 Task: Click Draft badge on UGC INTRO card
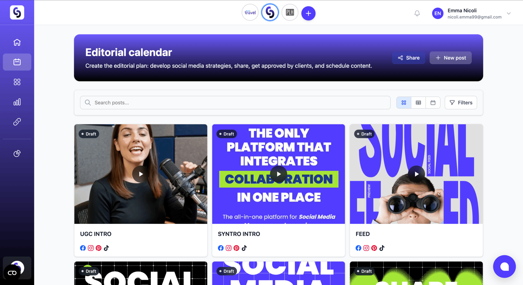89,134
